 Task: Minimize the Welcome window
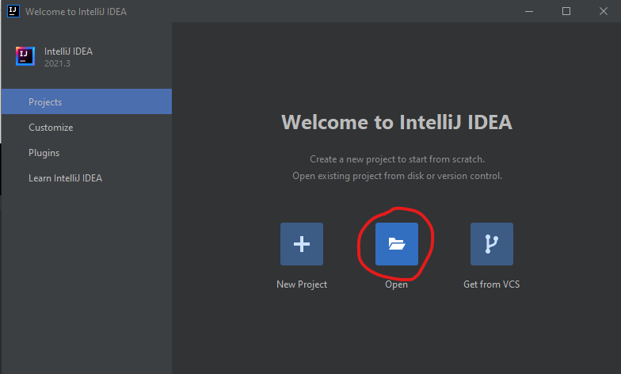[x=529, y=11]
